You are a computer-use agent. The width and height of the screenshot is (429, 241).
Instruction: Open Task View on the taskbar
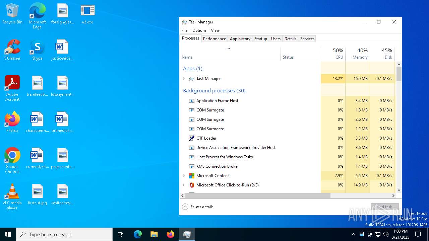121,234
